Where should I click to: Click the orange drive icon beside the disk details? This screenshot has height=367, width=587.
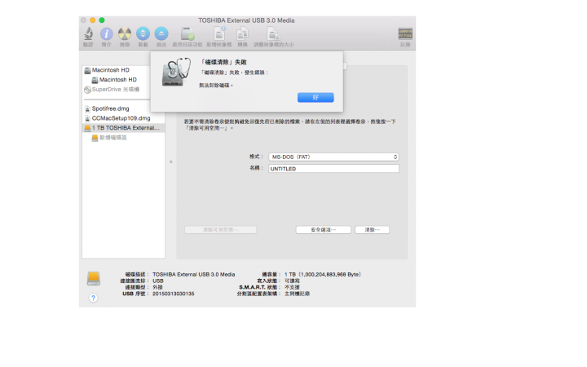click(93, 279)
